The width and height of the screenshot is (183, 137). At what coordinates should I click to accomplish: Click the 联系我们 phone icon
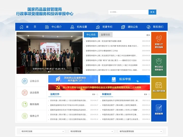(x=148, y=27)
